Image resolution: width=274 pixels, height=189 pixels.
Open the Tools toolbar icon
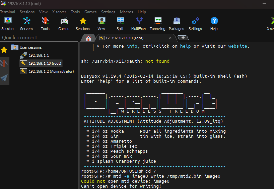click(x=45, y=24)
